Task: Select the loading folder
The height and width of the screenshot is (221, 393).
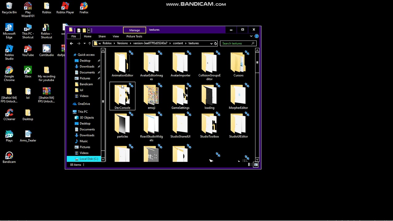Action: (209, 97)
